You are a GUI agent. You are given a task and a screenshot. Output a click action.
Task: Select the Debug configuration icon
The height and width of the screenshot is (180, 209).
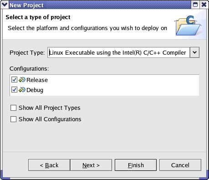22,90
